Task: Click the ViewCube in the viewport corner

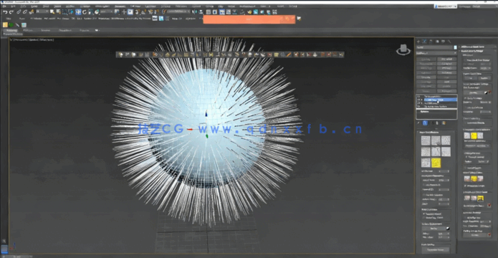Action: tap(403, 49)
